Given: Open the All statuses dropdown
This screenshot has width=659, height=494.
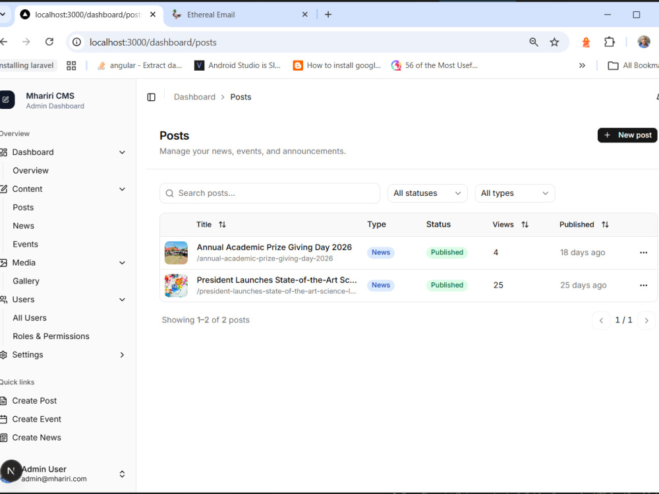Looking at the screenshot, I should tap(427, 193).
